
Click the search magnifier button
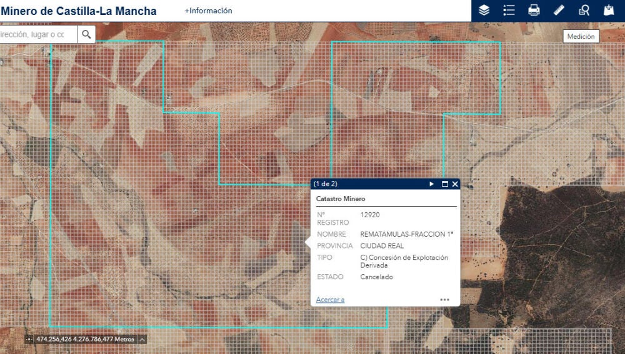[x=86, y=34]
